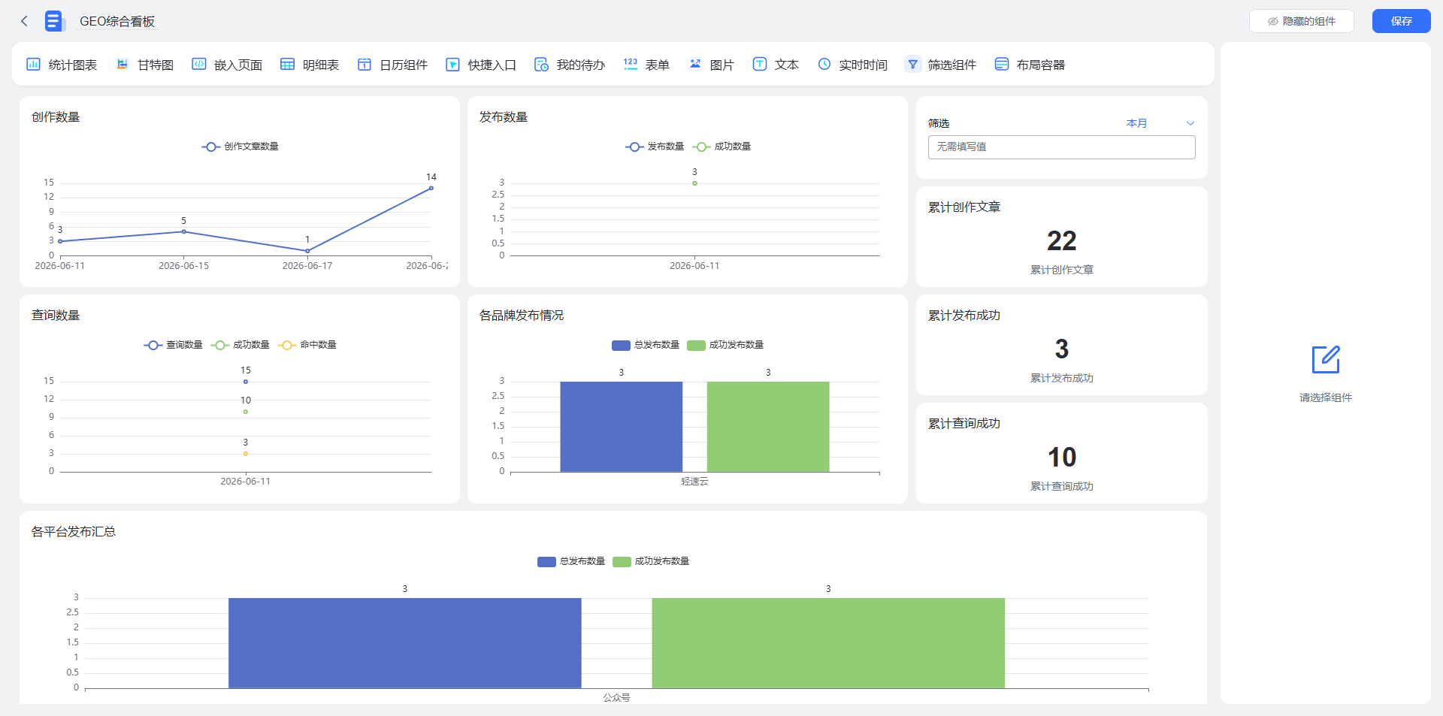Insert a 明细表 detail table
Screen dimensions: 1443x716
tap(310, 65)
